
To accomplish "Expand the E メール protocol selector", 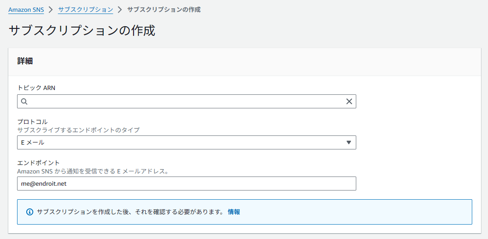I will pos(186,142).
